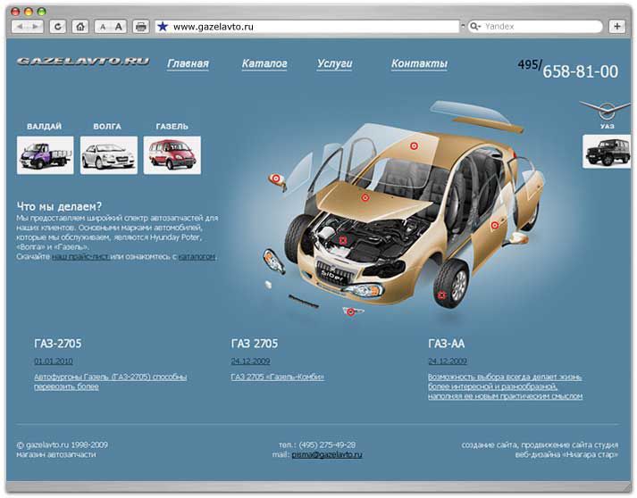This screenshot has height=498, width=637.
Task: Reload the page with the refresh icon
Action: click(58, 27)
